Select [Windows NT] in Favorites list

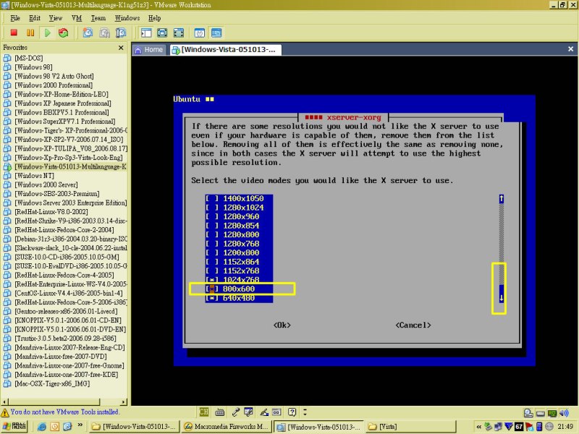click(x=34, y=176)
